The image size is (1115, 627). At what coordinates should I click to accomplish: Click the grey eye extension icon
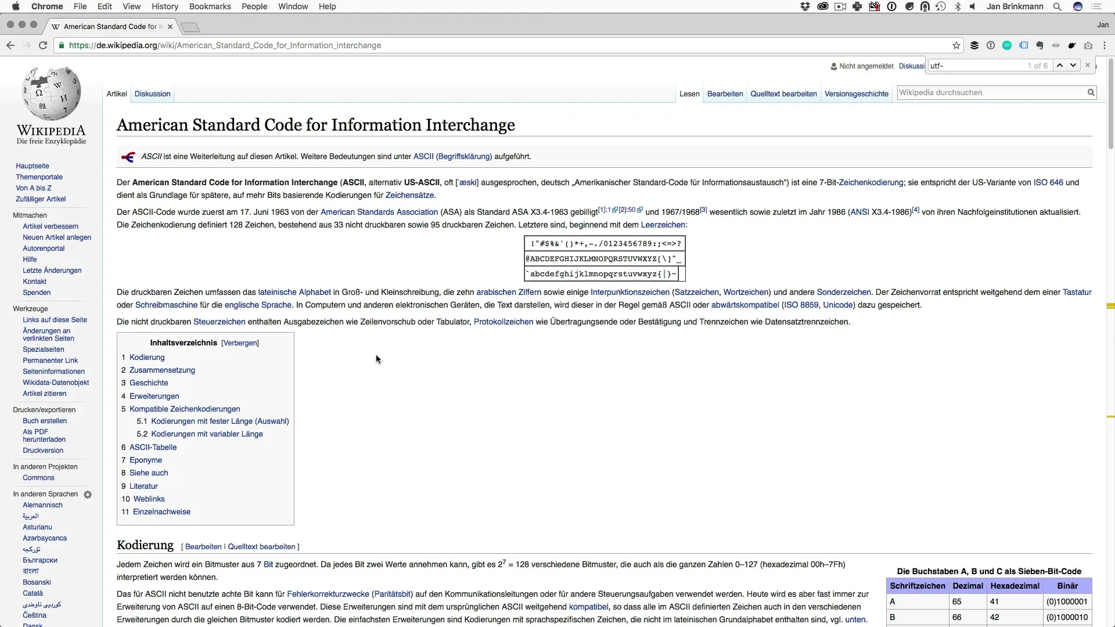[1056, 45]
